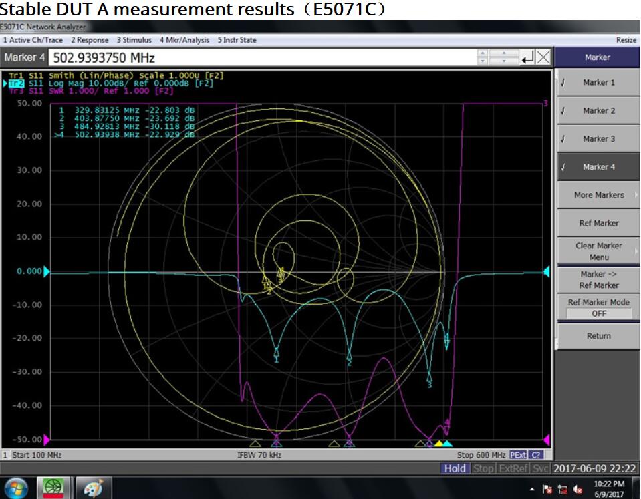Click the Stop 600 MHz readout
This screenshot has width=641, height=499.
[481, 455]
